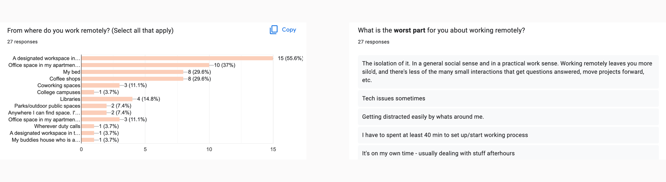The height and width of the screenshot is (182, 666).
Task: Select the Coffee shops bar
Action: (132, 79)
